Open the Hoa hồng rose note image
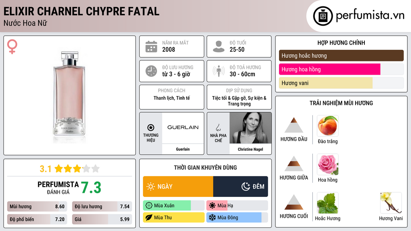 328,164
